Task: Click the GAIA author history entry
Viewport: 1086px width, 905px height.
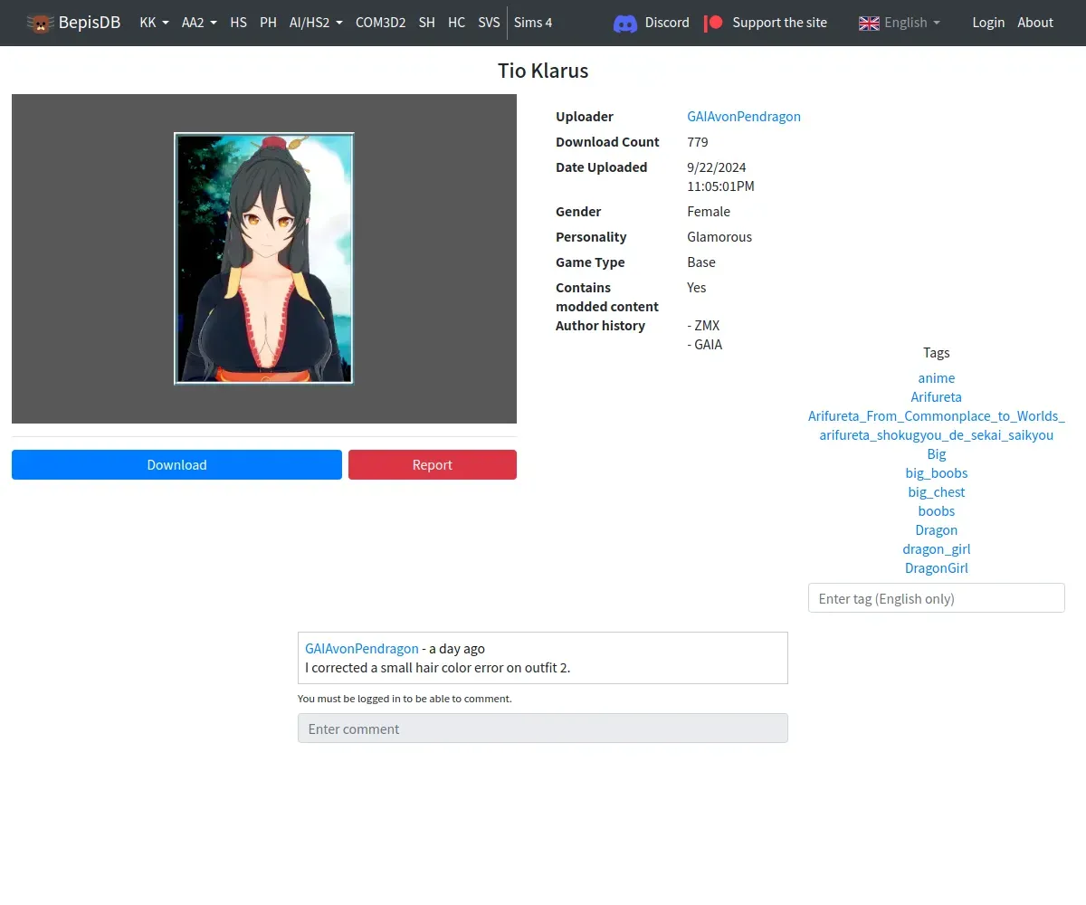Action: [705, 344]
